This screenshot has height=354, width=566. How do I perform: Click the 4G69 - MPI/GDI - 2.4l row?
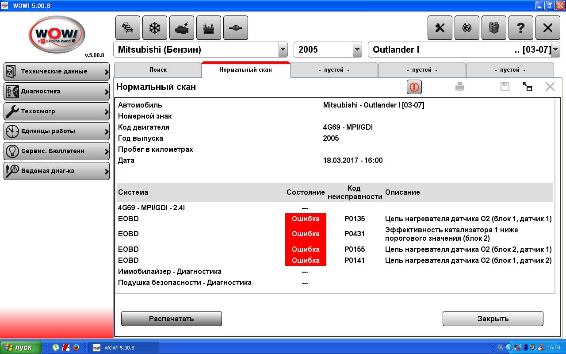tap(335, 208)
